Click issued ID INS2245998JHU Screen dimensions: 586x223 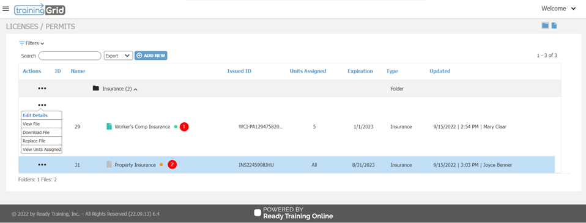[256, 165]
